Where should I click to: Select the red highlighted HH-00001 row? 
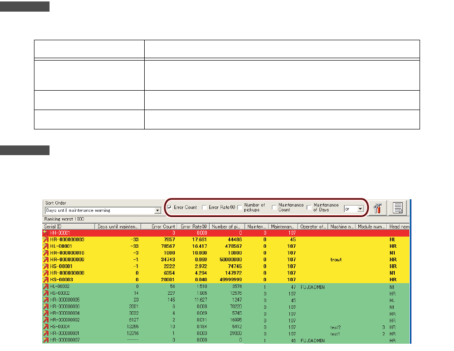point(194,233)
